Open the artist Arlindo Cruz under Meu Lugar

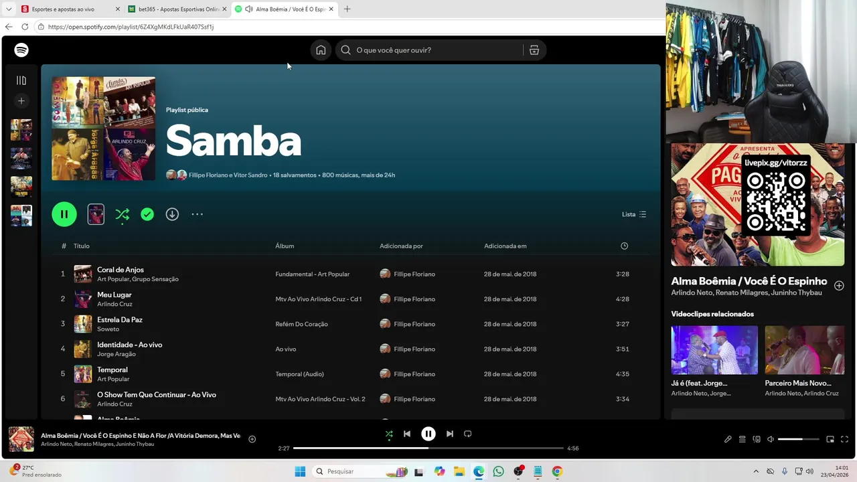(x=115, y=304)
